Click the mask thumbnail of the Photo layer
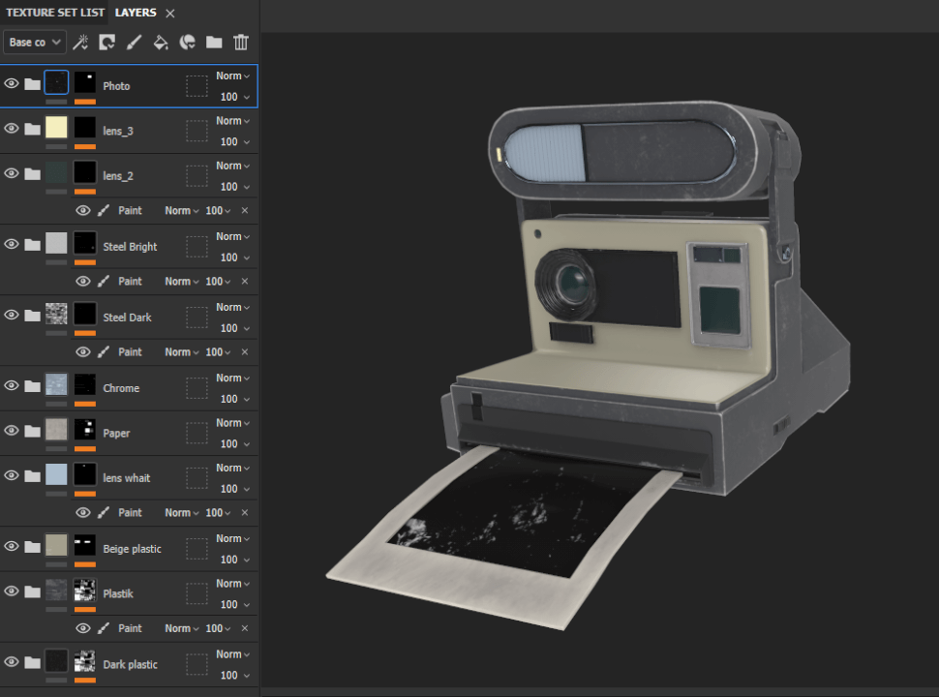 click(85, 83)
